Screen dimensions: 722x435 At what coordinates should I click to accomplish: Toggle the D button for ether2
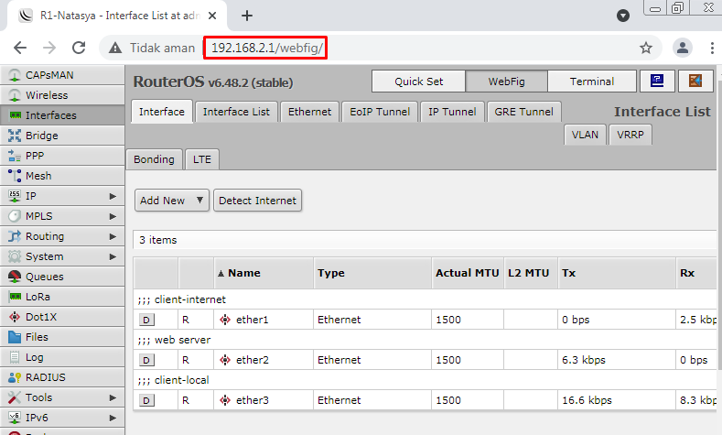point(146,360)
